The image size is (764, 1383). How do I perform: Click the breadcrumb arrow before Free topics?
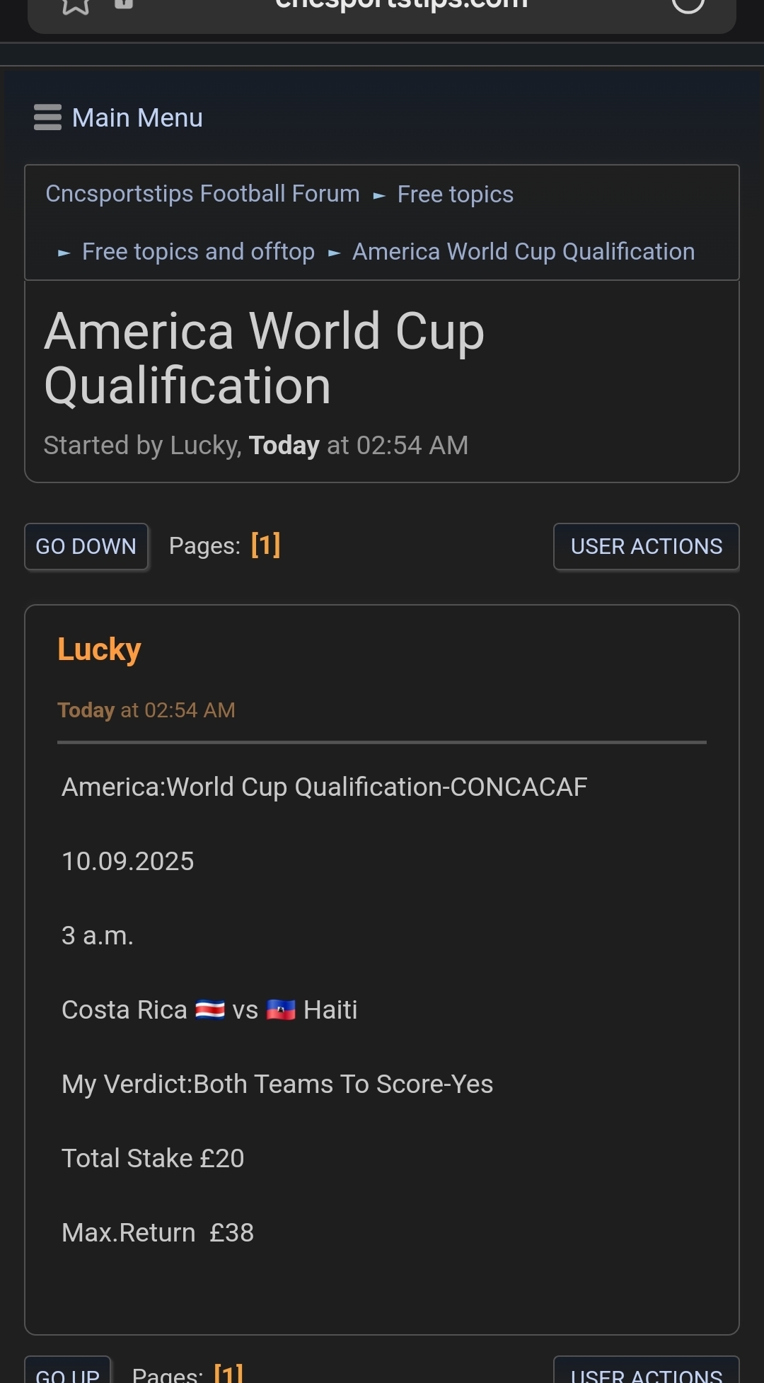click(379, 195)
